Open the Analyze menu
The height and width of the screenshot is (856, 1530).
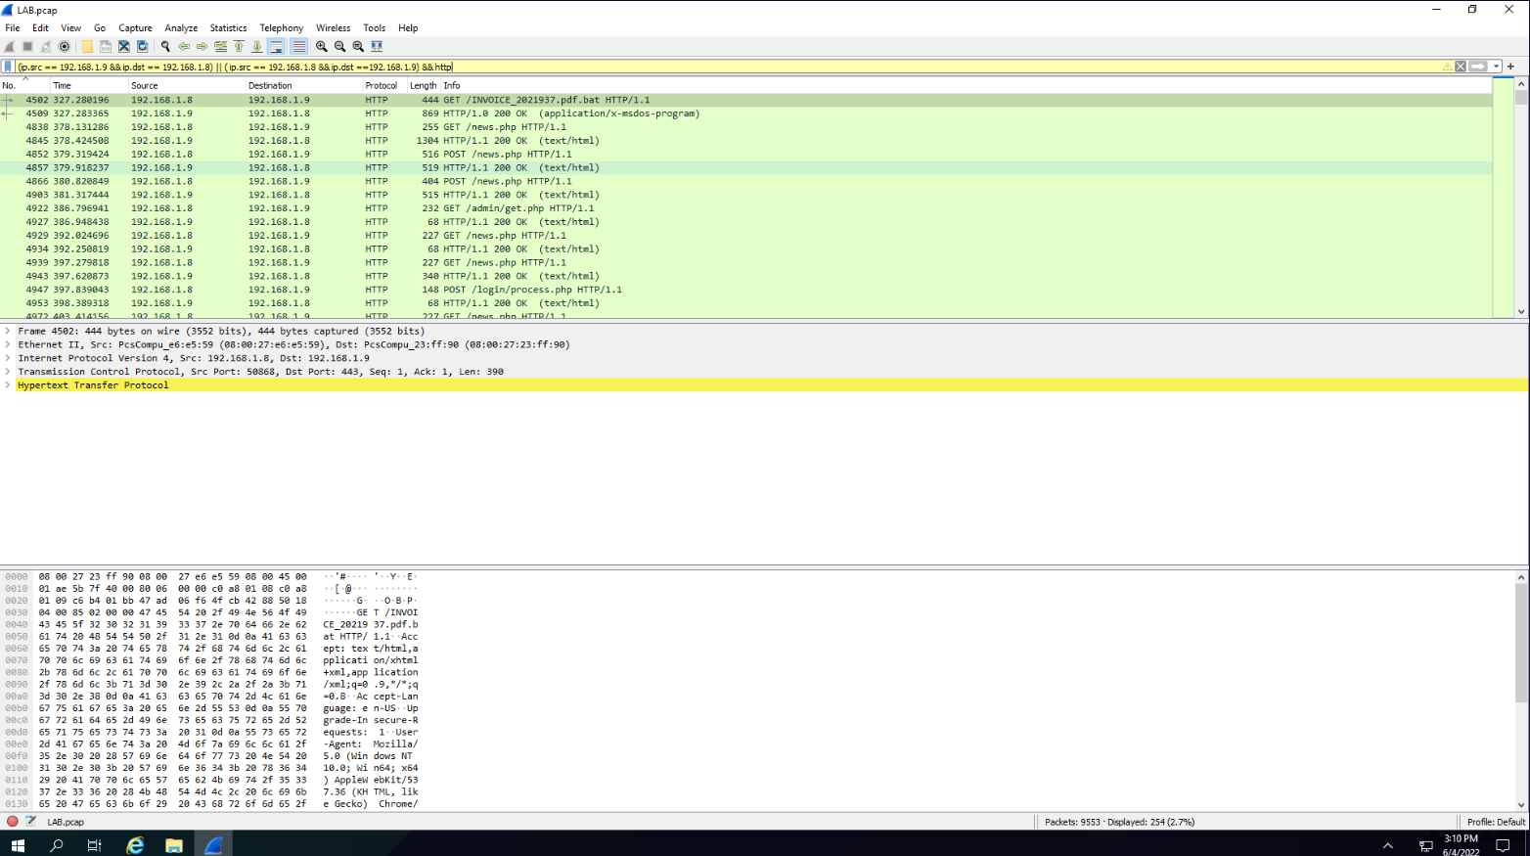[x=180, y=28]
